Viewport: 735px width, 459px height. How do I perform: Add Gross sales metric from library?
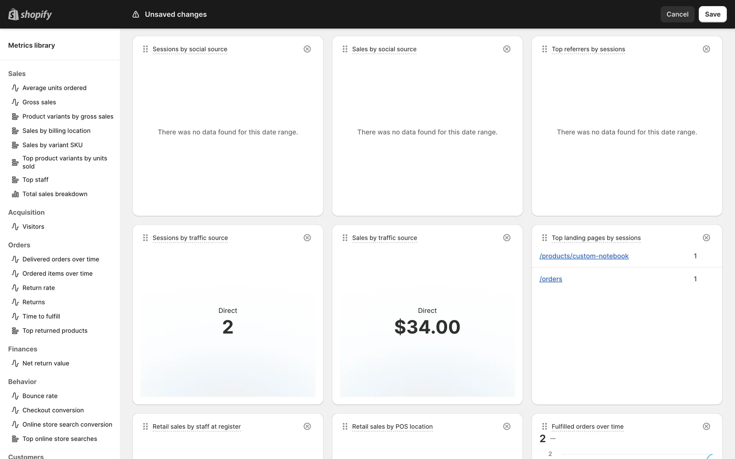pos(39,102)
